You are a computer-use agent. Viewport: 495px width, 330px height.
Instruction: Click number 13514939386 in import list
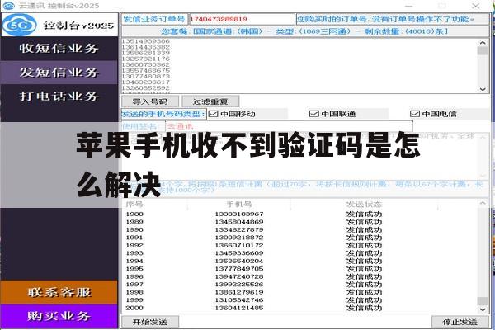click(146, 41)
